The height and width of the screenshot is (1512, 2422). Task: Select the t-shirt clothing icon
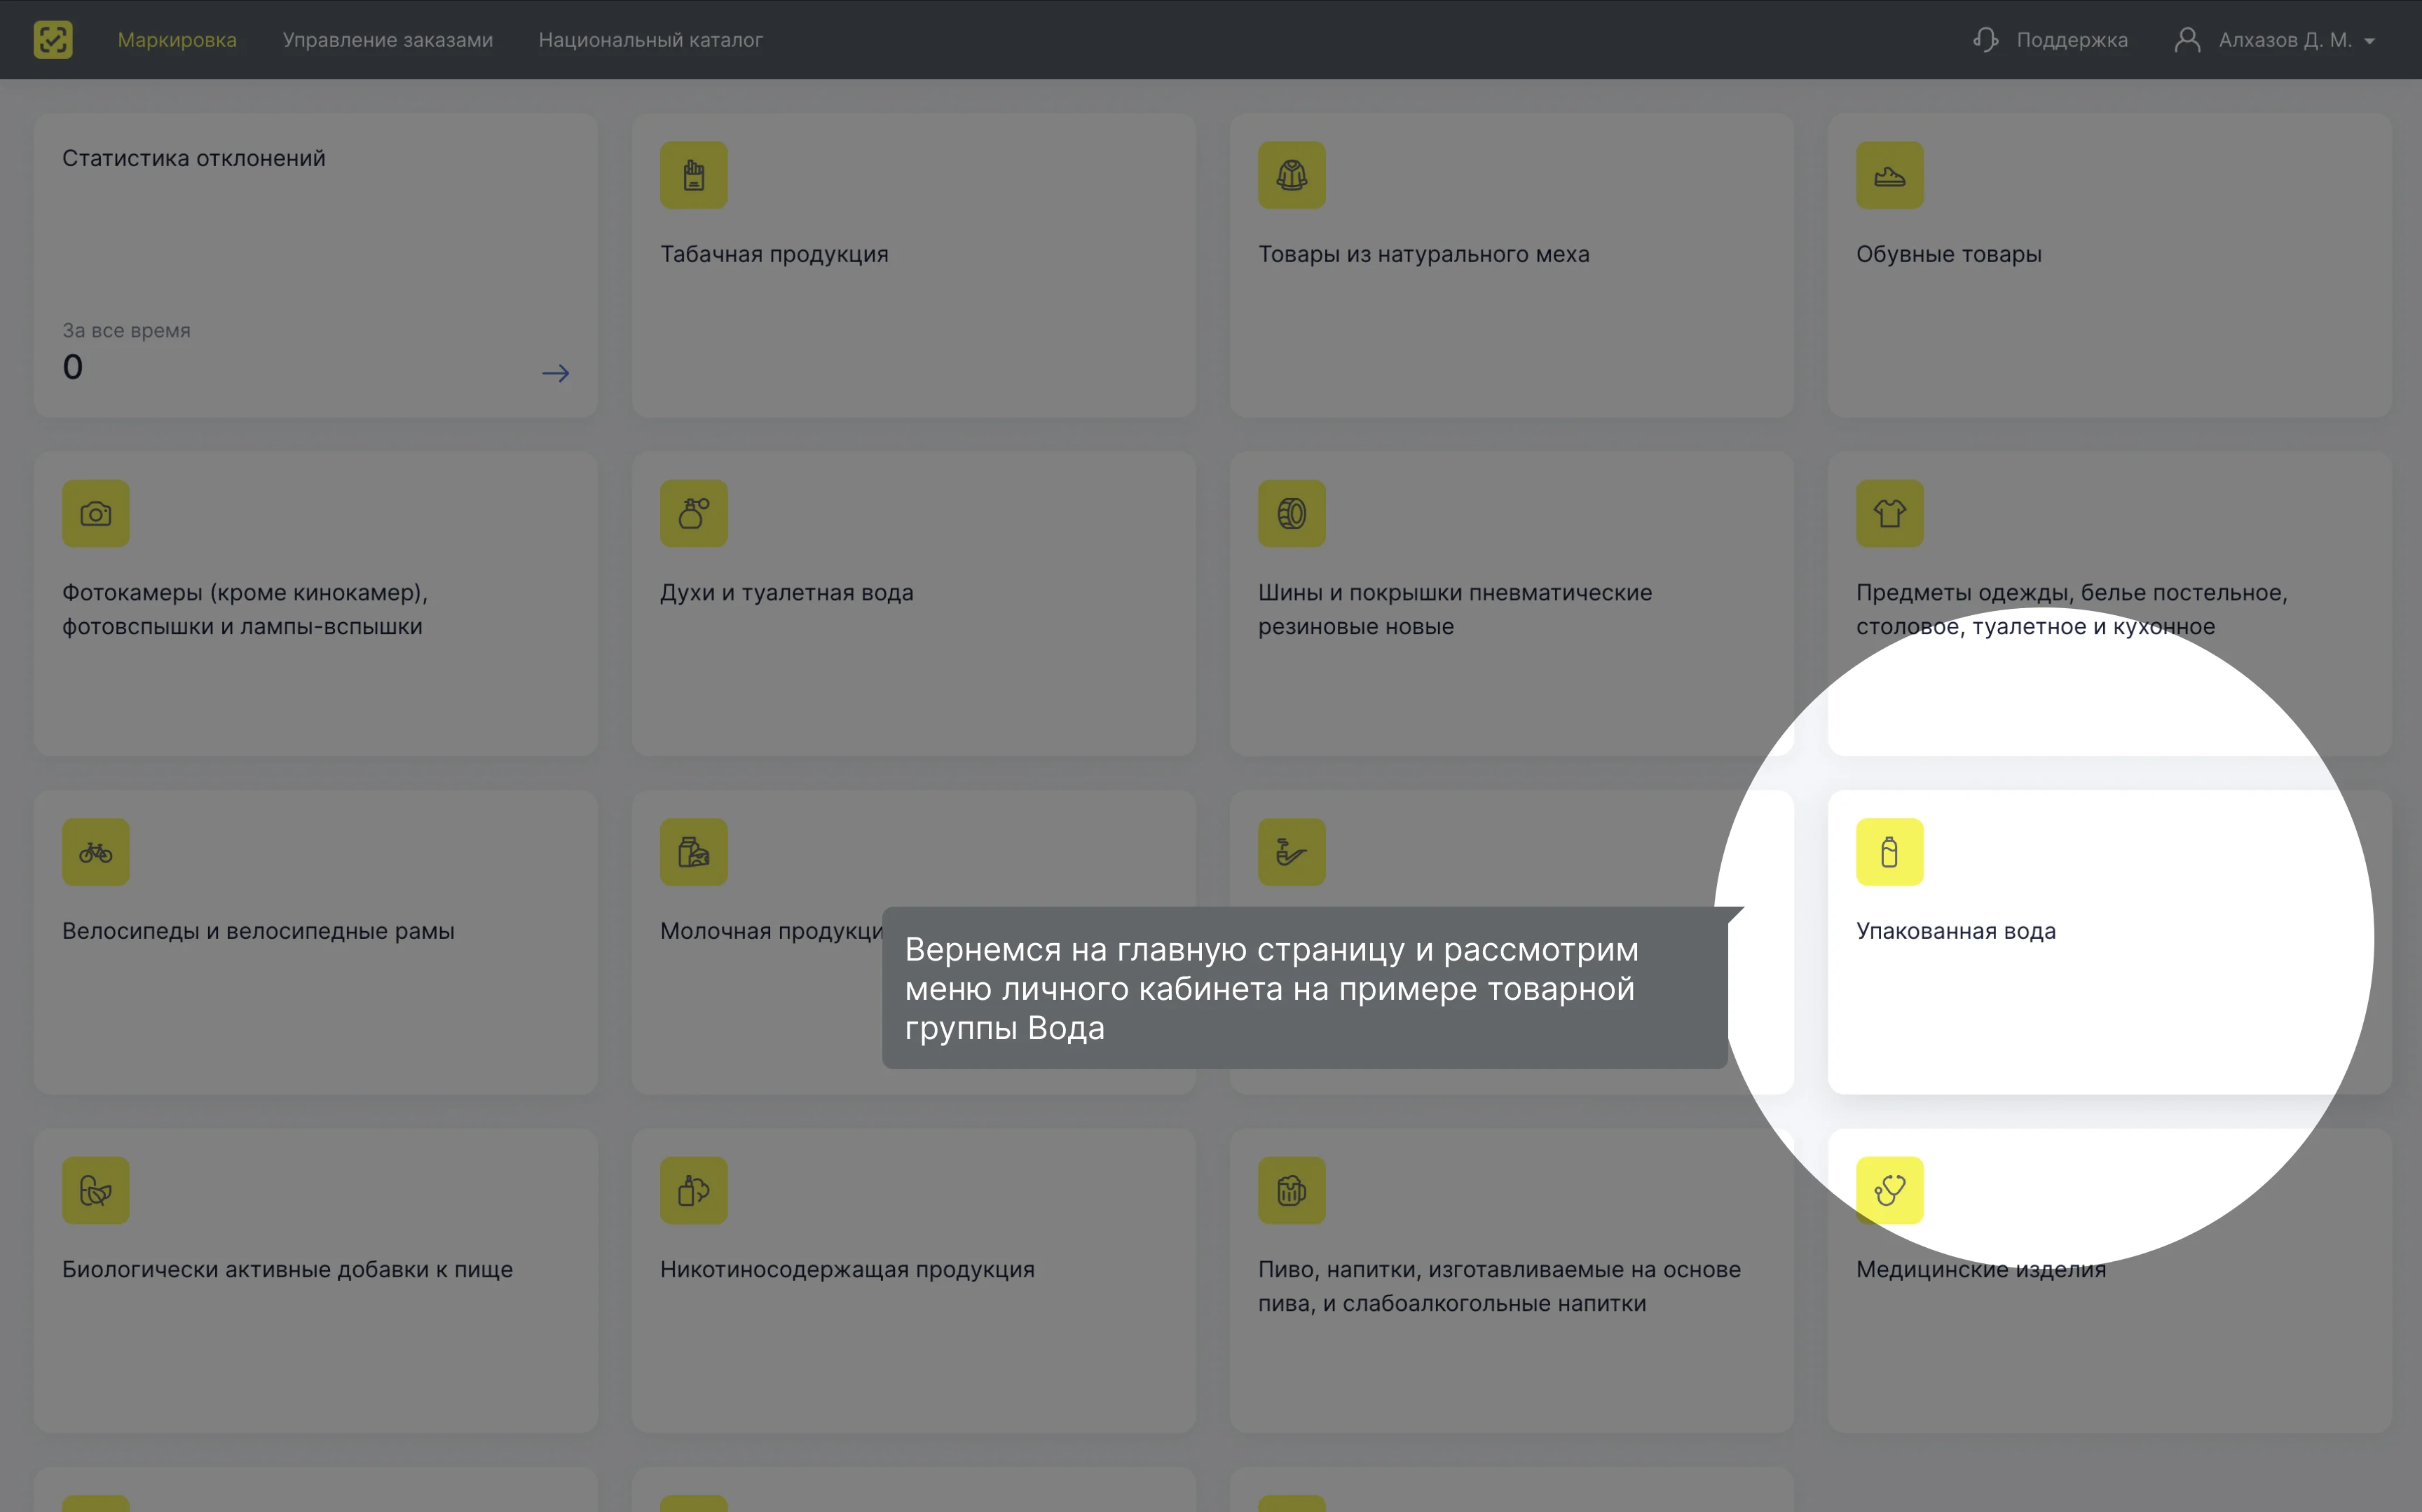(x=1890, y=513)
